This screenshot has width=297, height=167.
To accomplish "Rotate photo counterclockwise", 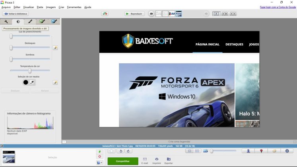I will [120, 151].
